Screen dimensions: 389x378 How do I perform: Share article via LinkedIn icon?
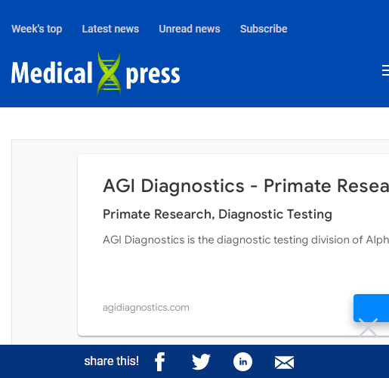click(x=242, y=361)
